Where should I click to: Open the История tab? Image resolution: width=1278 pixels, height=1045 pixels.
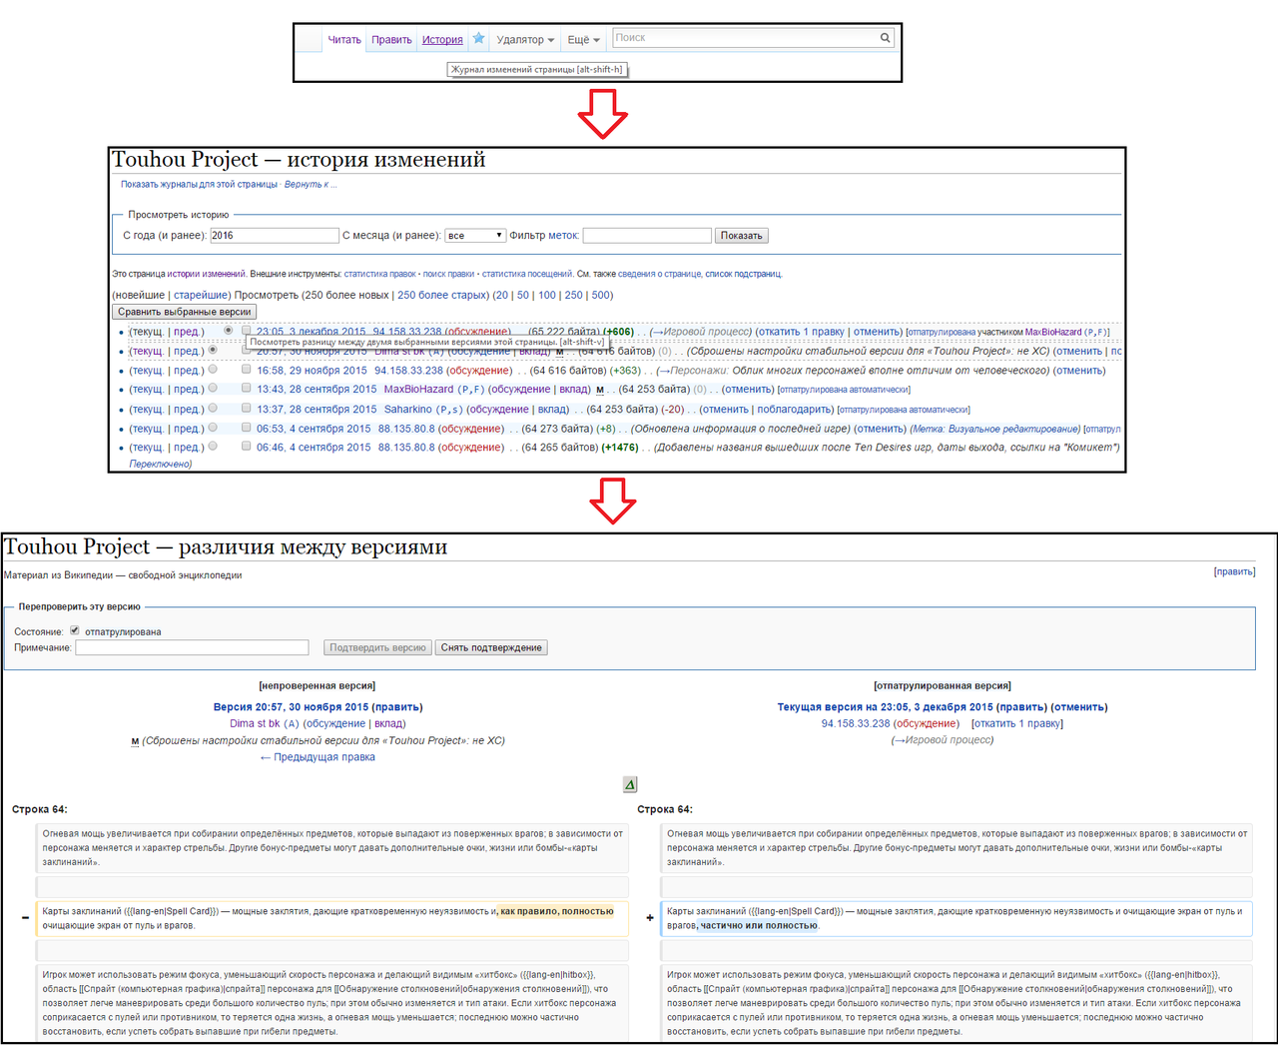[x=442, y=40]
